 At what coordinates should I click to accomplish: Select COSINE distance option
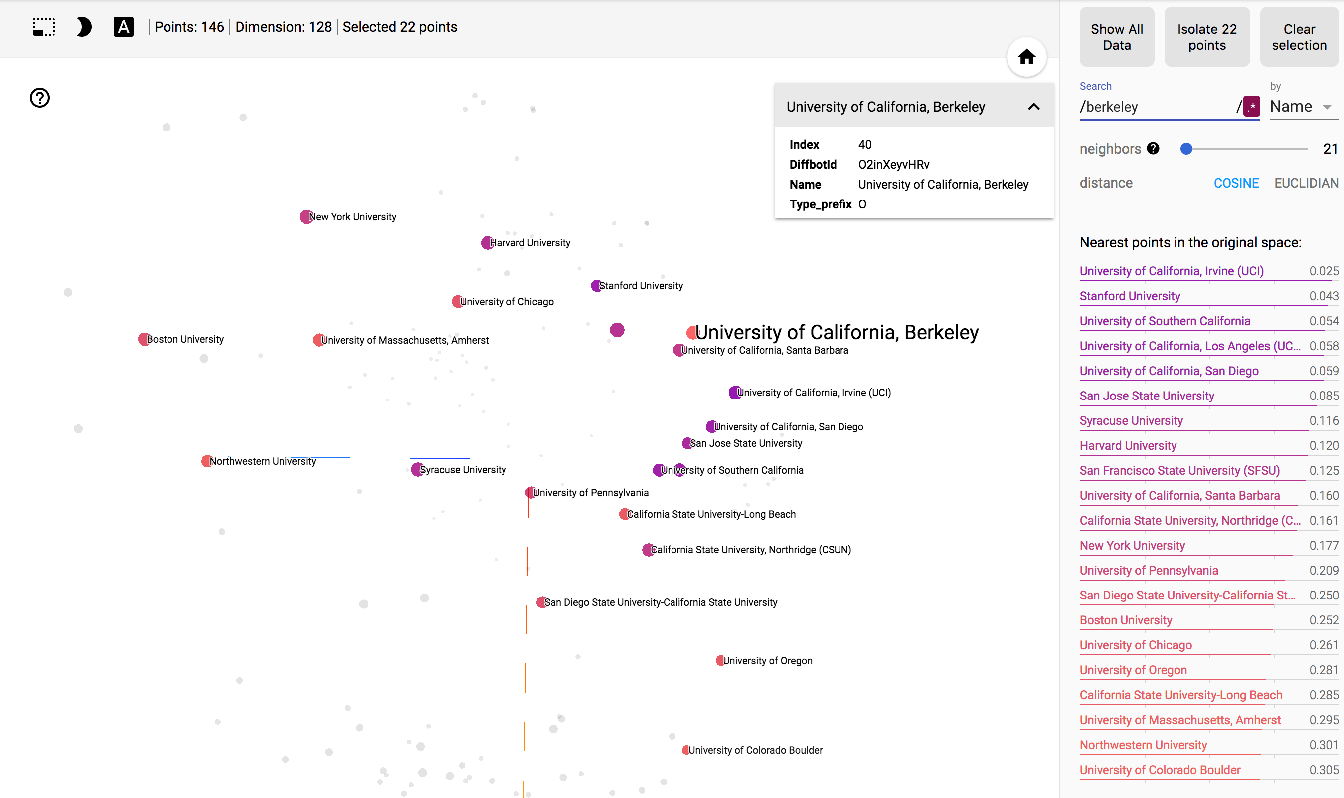pos(1236,183)
